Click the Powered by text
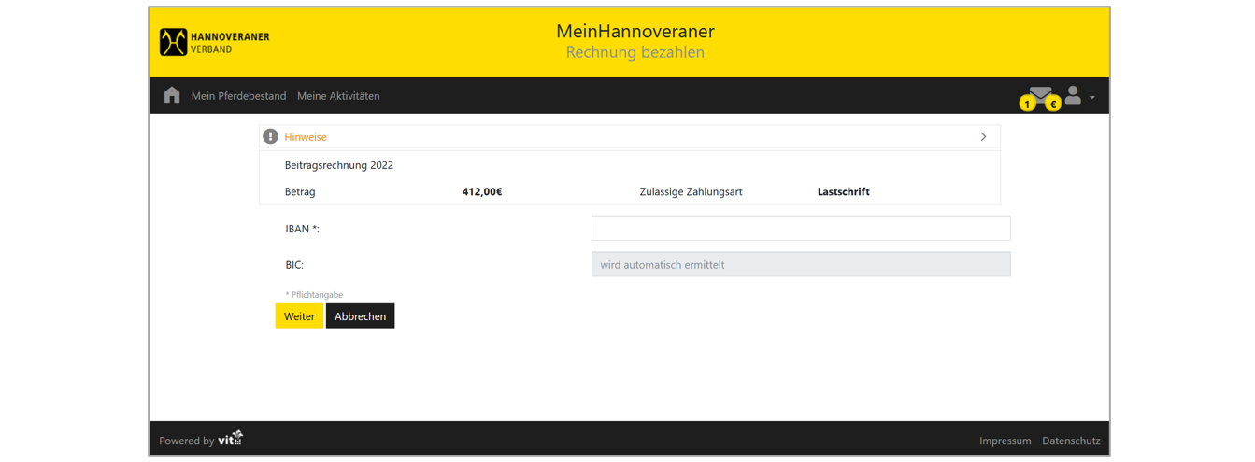This screenshot has height=462, width=1255. coord(186,441)
